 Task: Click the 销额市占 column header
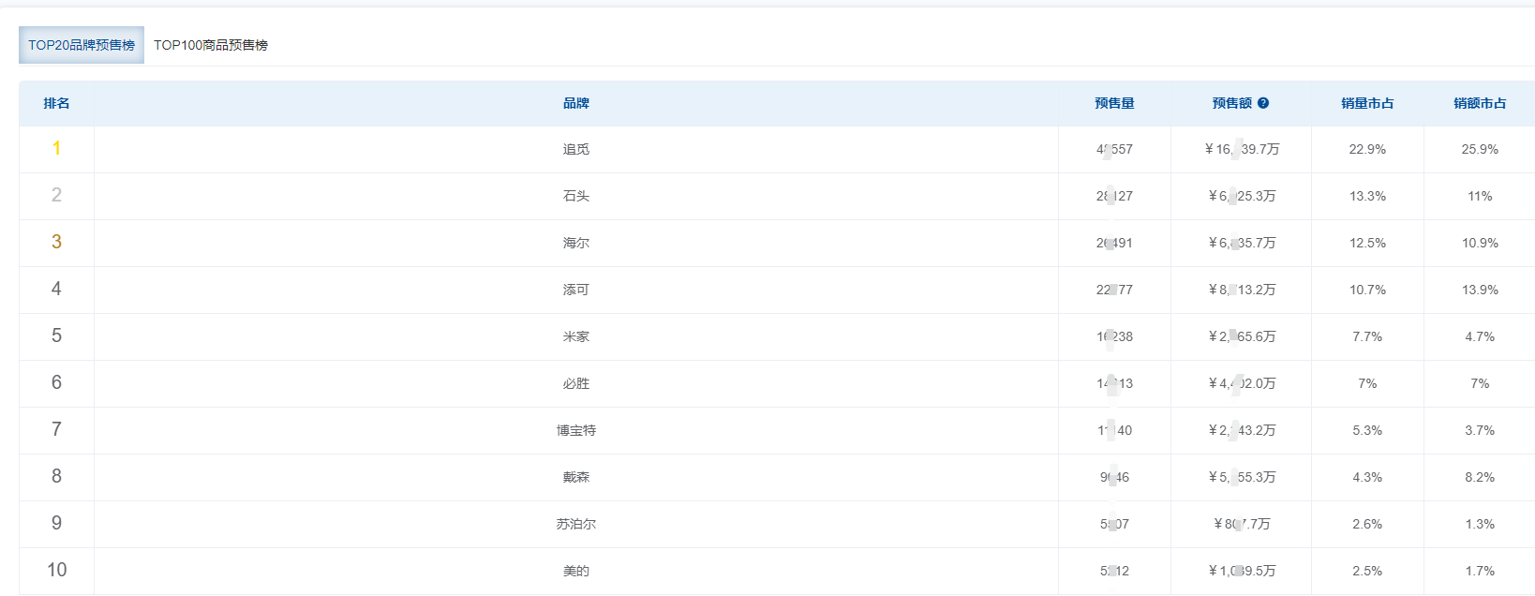click(1480, 103)
